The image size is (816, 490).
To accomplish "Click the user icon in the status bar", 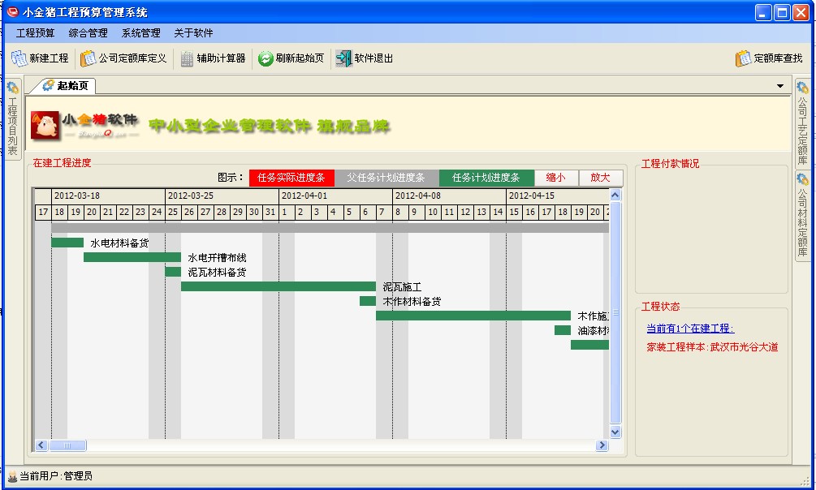I will point(12,476).
